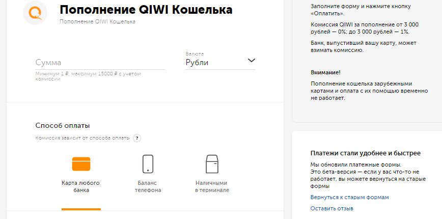
Task: Select the orange bank card payment icon
Action: (81, 164)
